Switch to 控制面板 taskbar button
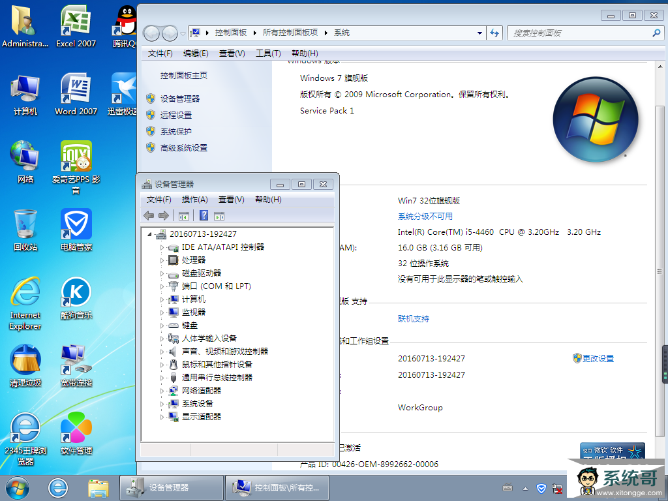Image resolution: width=668 pixels, height=501 pixels. click(277, 488)
